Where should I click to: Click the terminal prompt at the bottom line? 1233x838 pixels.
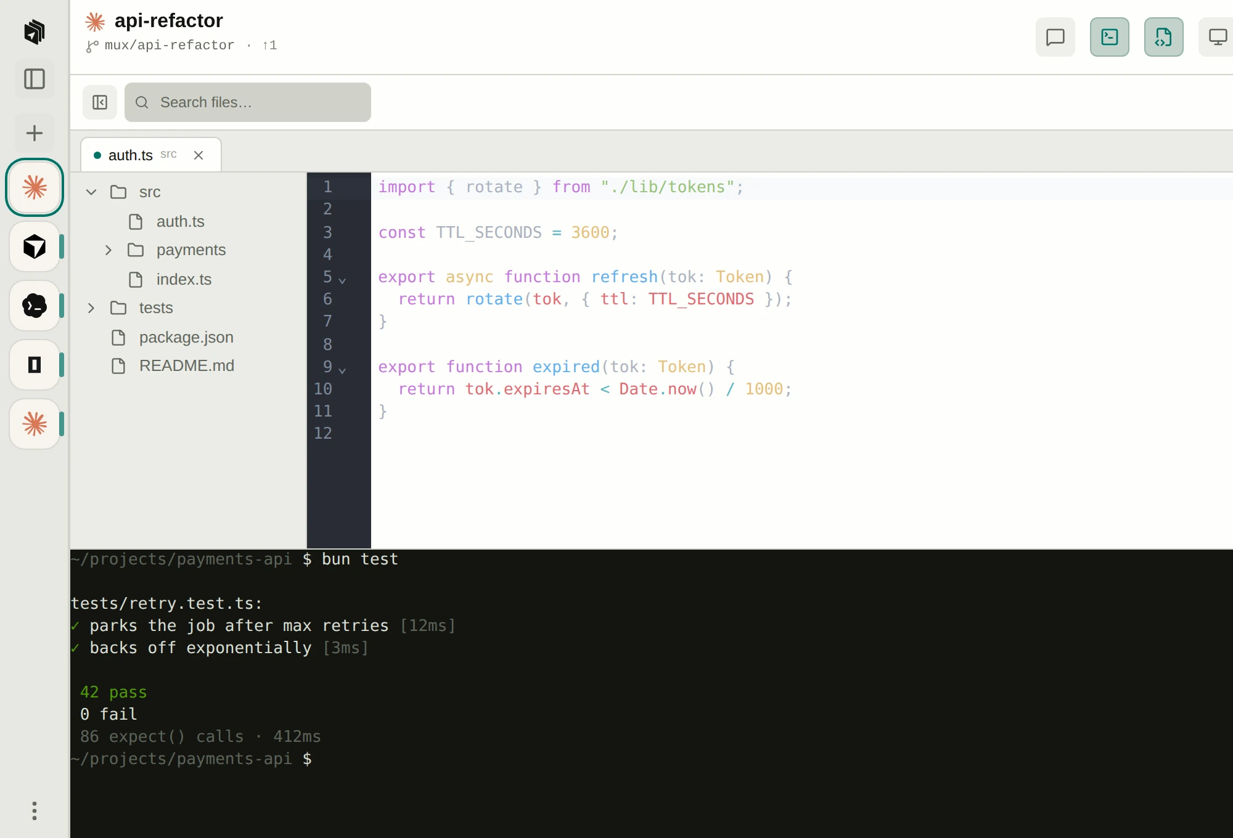tap(191, 759)
